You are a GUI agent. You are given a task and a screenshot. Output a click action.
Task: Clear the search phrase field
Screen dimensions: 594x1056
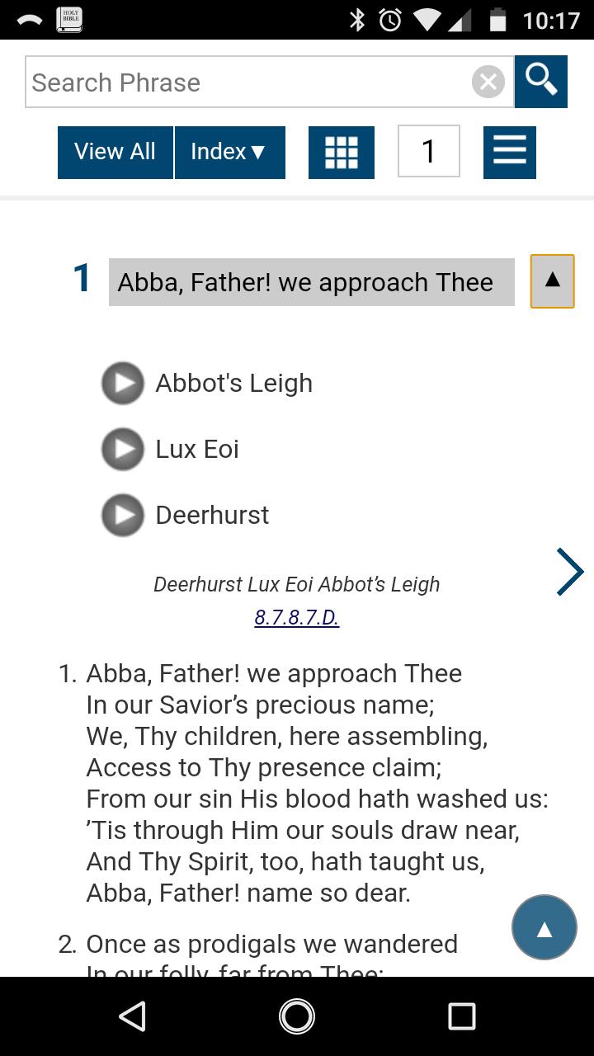(488, 82)
